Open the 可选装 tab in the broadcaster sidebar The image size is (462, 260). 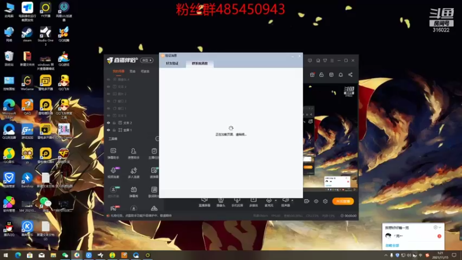pos(145,71)
